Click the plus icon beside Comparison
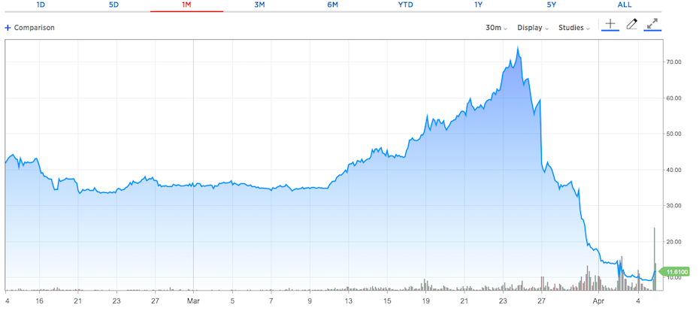This screenshot has height=317, width=699. click(x=7, y=28)
